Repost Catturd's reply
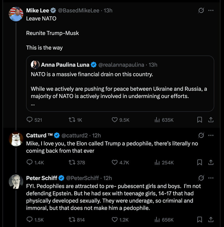This screenshot has height=227, width=224. (x=72, y=163)
